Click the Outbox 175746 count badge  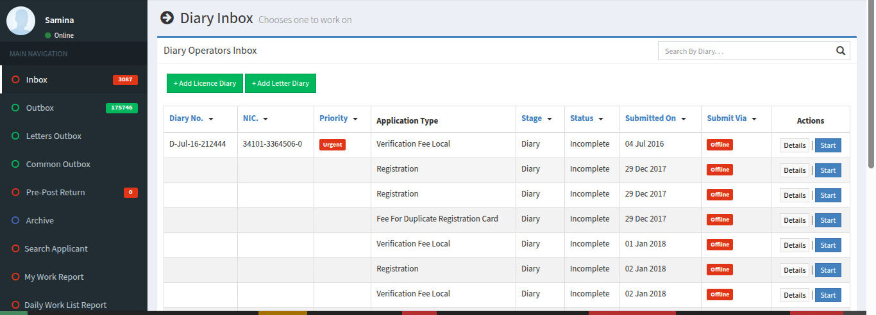tap(122, 108)
